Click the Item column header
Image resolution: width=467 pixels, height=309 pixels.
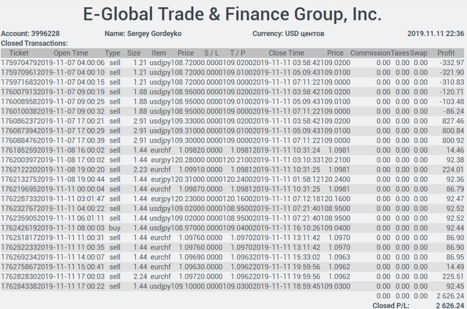[x=159, y=53]
